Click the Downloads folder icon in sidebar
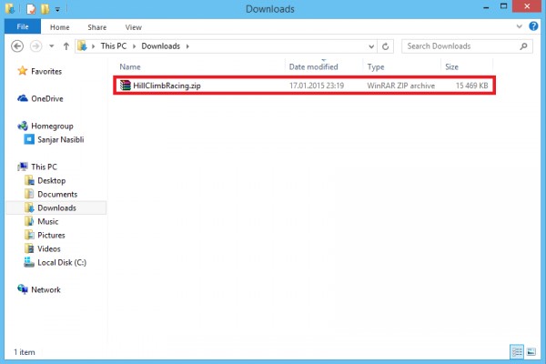 coord(29,207)
